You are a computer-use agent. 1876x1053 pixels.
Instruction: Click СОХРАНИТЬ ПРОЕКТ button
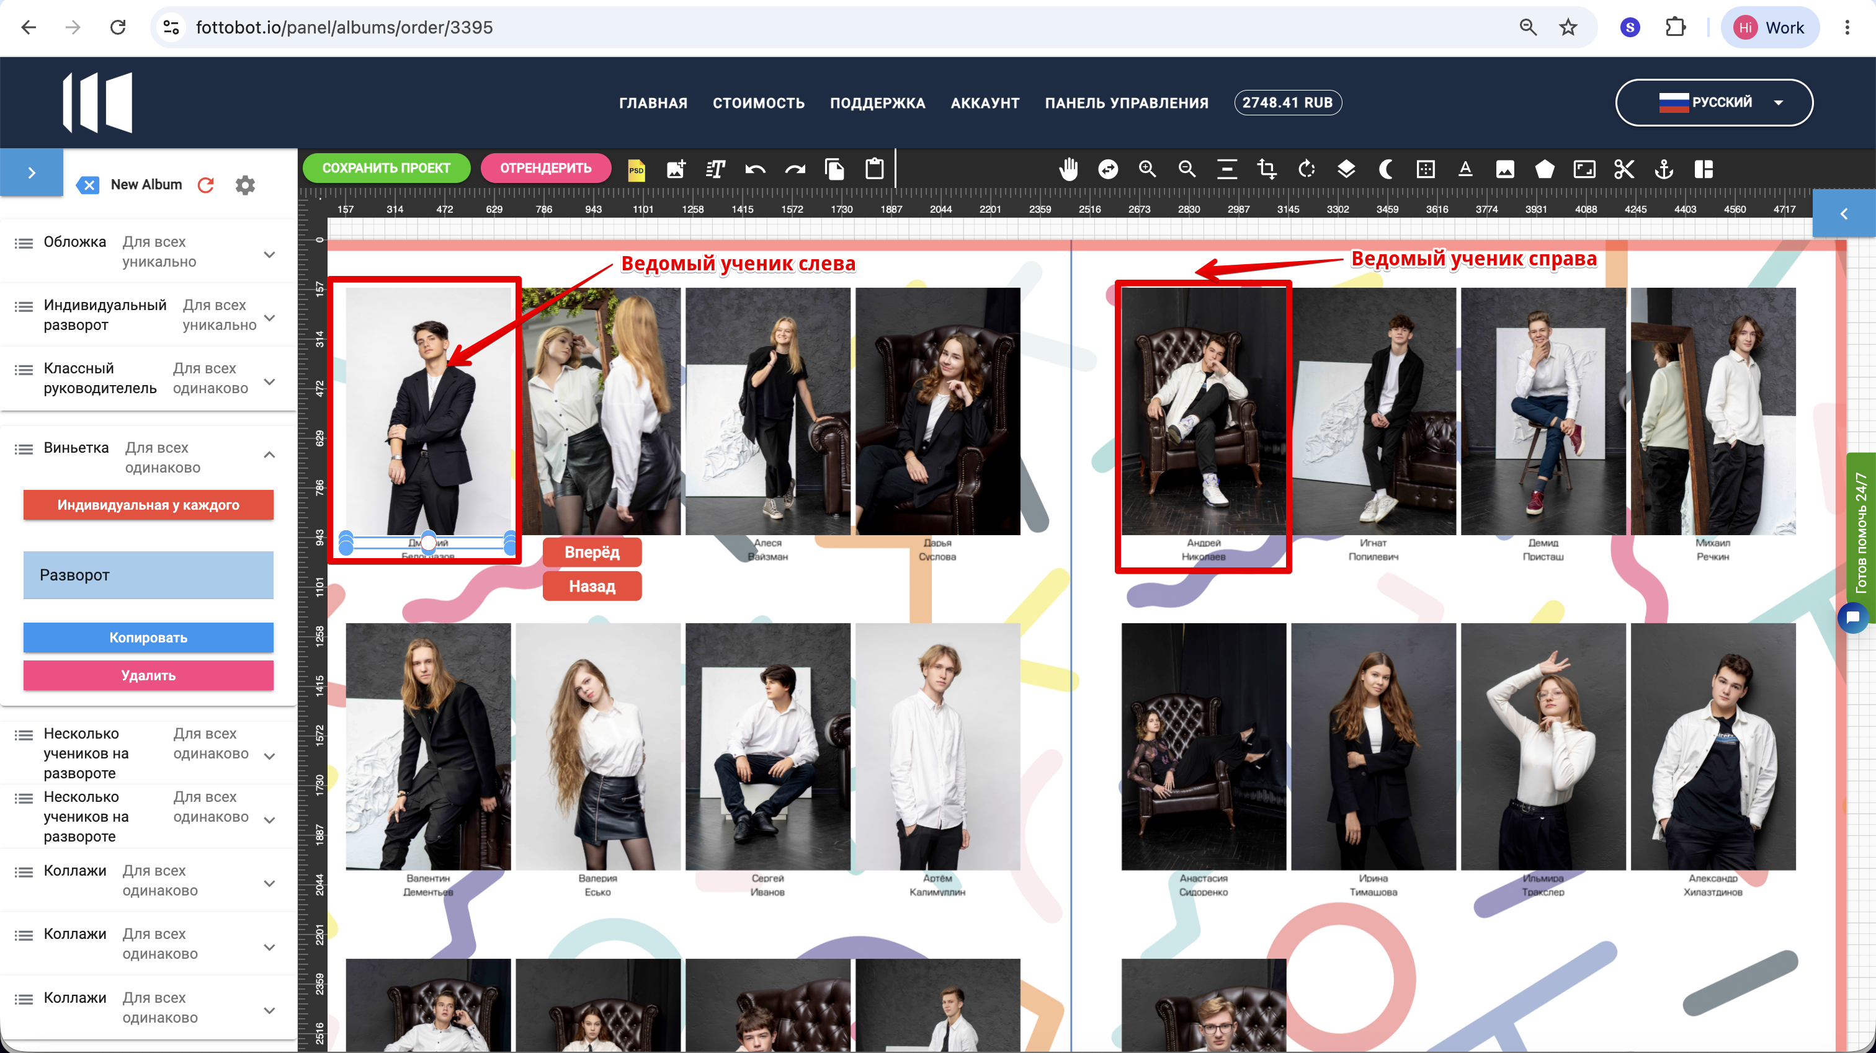(386, 168)
